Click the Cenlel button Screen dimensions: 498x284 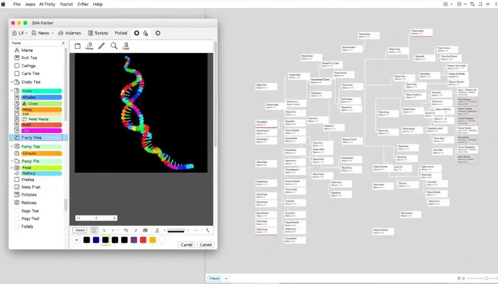pyautogui.click(x=186, y=245)
